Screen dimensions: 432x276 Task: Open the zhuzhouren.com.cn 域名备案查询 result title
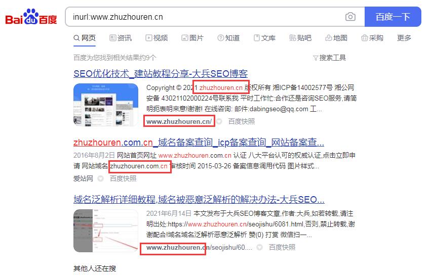[x=199, y=143]
